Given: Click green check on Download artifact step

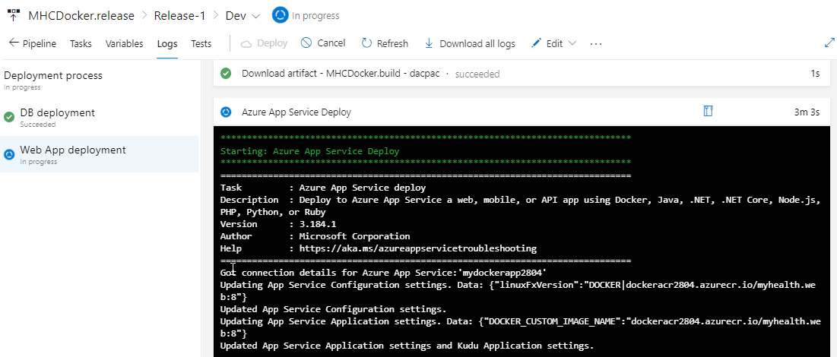Looking at the screenshot, I should [x=226, y=74].
